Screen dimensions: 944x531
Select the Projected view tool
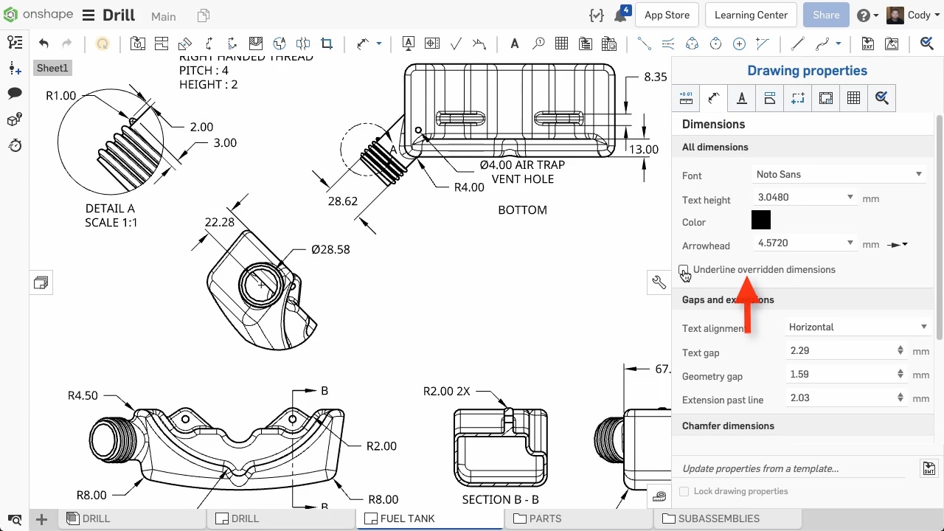pyautogui.click(x=162, y=44)
